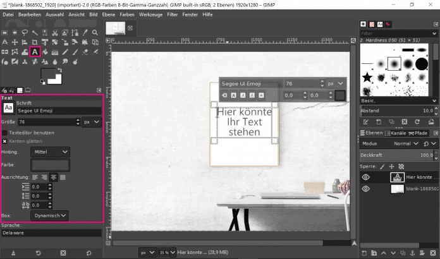The height and width of the screenshot is (259, 440).
Task: Open the Hinting 'Mittel' dropdown
Action: pos(51,152)
